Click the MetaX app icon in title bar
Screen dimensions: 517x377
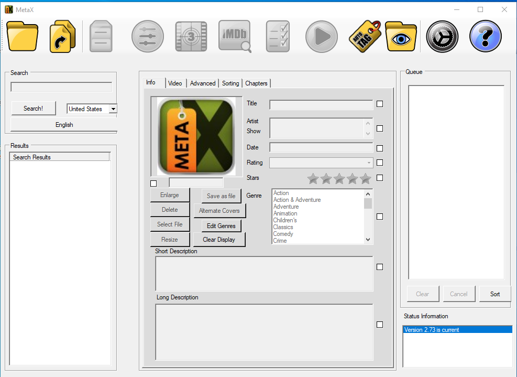coord(9,9)
